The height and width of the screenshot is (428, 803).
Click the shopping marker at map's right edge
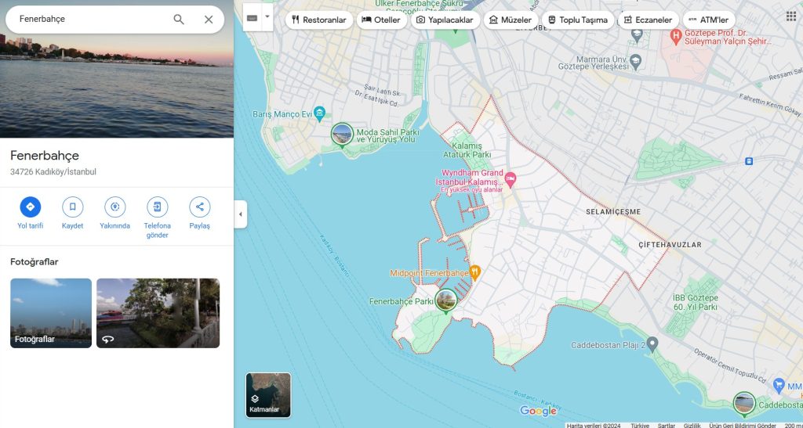[779, 385]
